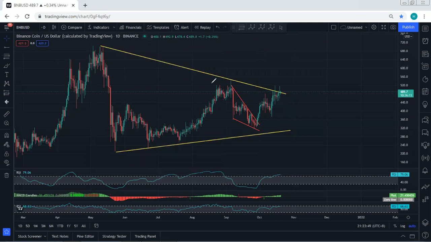Open the favorites star toolbar button
The image size is (431, 242).
click(6, 232)
